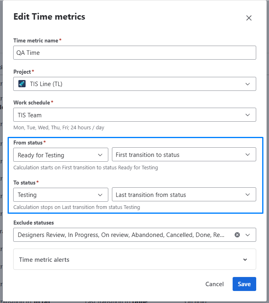Image resolution: width=269 pixels, height=303 pixels.
Task: Clear the selected Exclude statuses values
Action: (x=237, y=235)
